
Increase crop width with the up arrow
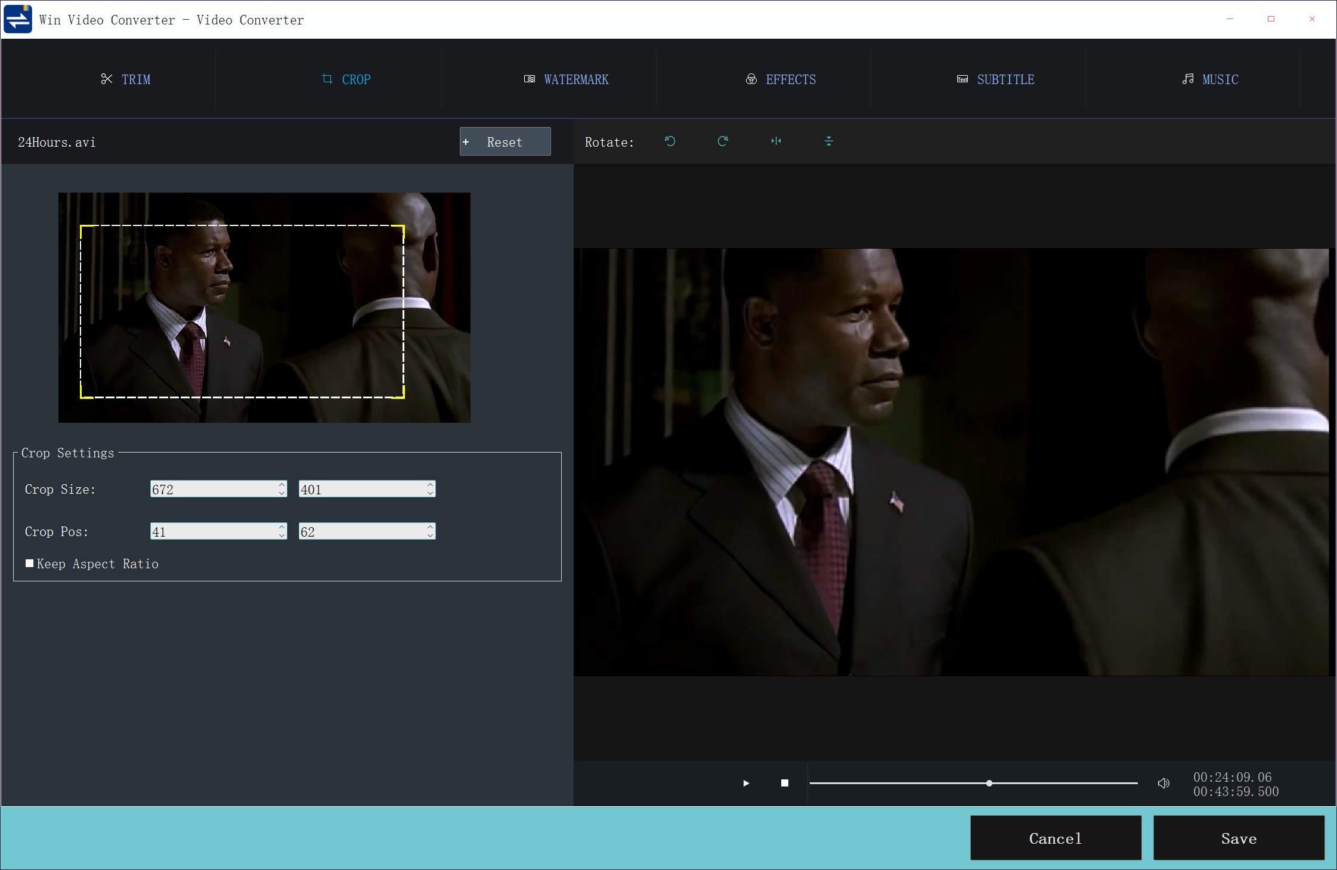(281, 485)
